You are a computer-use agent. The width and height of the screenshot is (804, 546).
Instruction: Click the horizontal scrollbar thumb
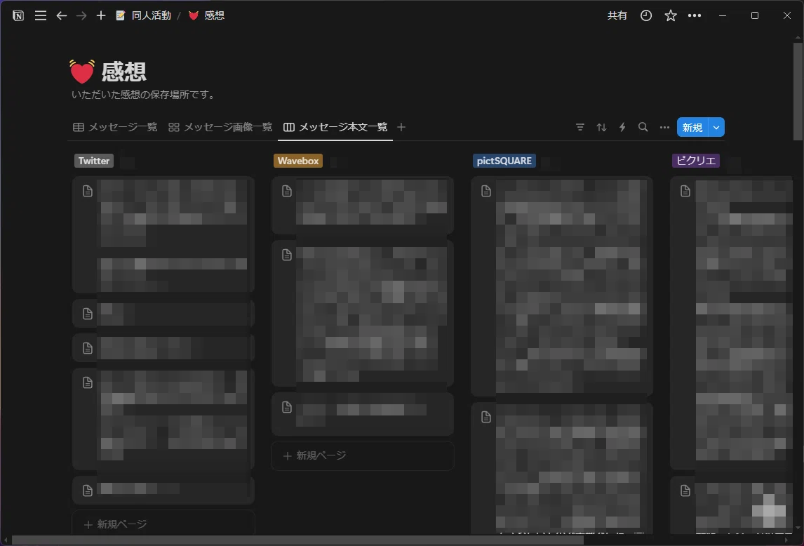[297, 540]
